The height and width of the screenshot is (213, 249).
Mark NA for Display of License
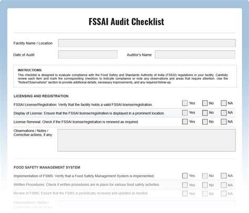224,113
